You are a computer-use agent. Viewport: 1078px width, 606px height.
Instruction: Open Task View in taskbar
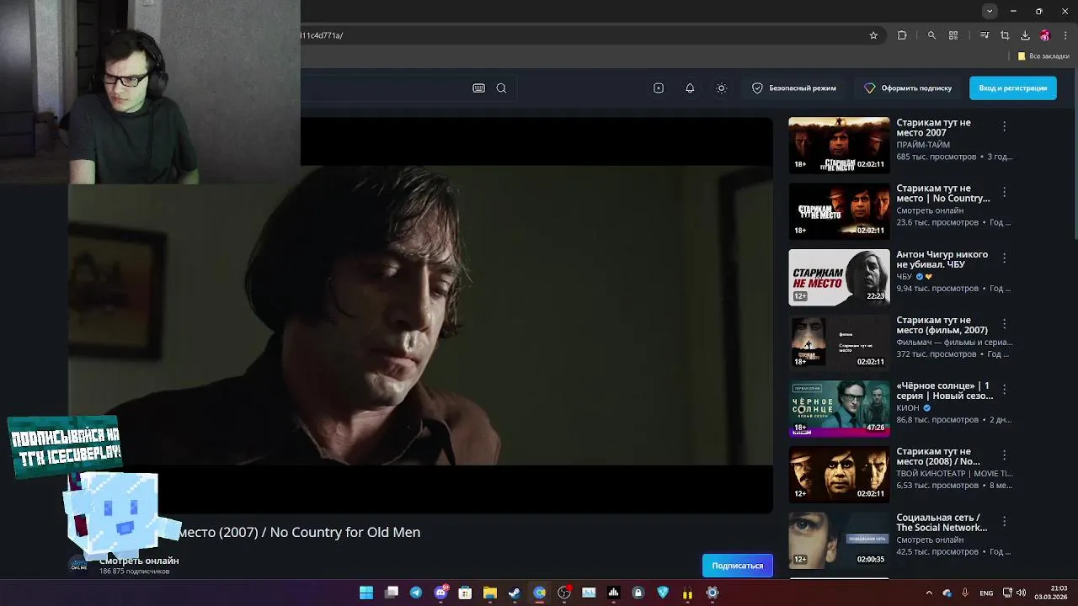[x=392, y=593]
